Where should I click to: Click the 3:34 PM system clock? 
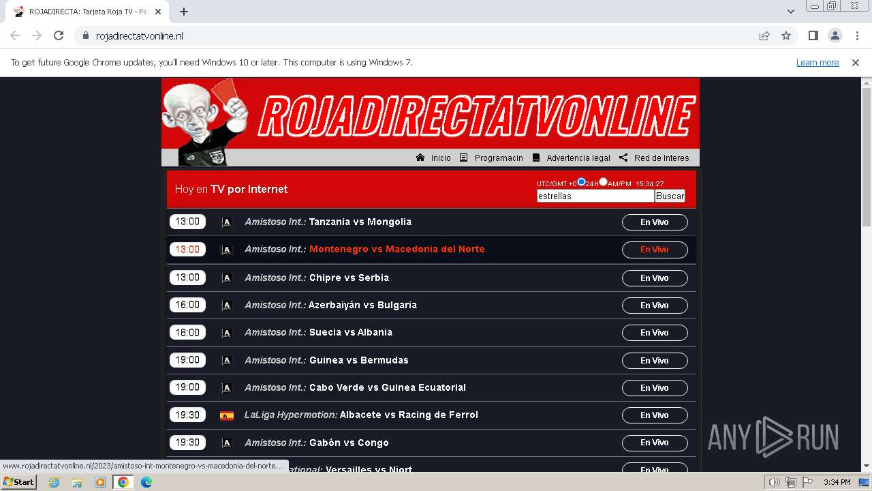837,482
